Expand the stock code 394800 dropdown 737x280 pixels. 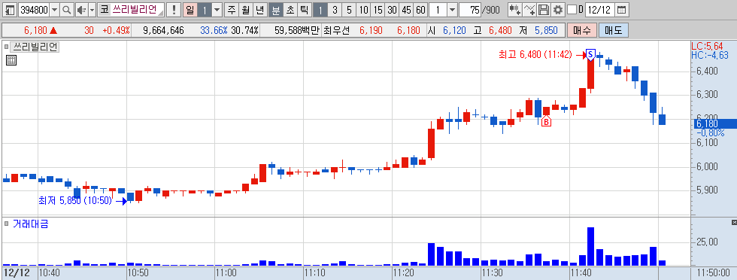[x=54, y=10]
